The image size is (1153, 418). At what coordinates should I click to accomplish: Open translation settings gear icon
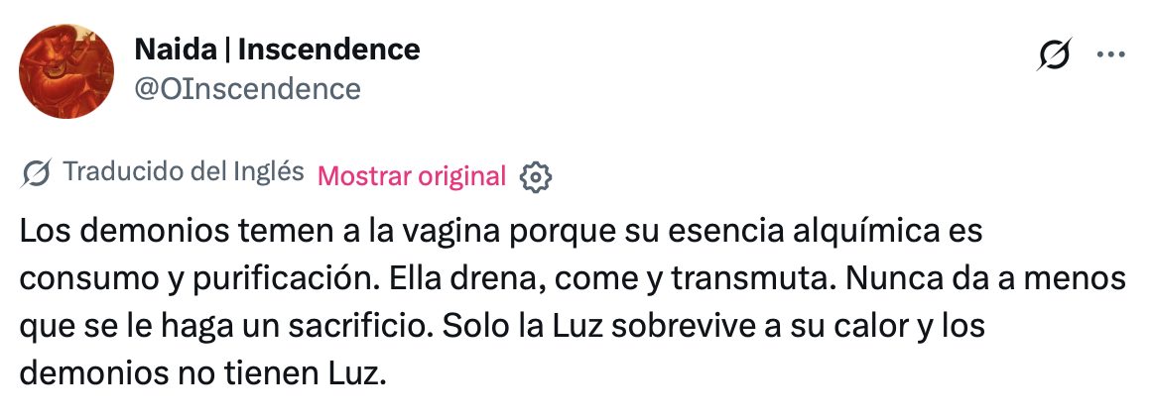click(536, 176)
